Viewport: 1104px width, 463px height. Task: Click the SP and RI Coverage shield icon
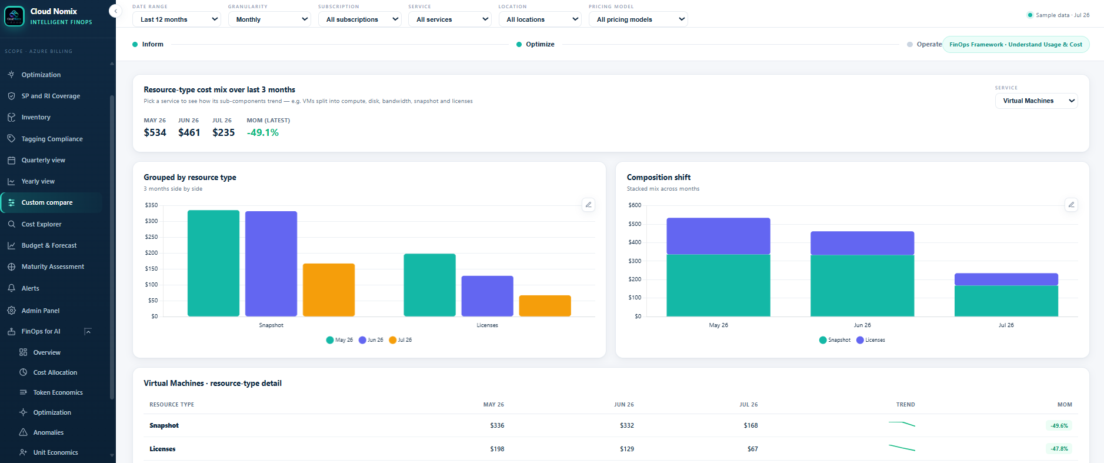11,96
